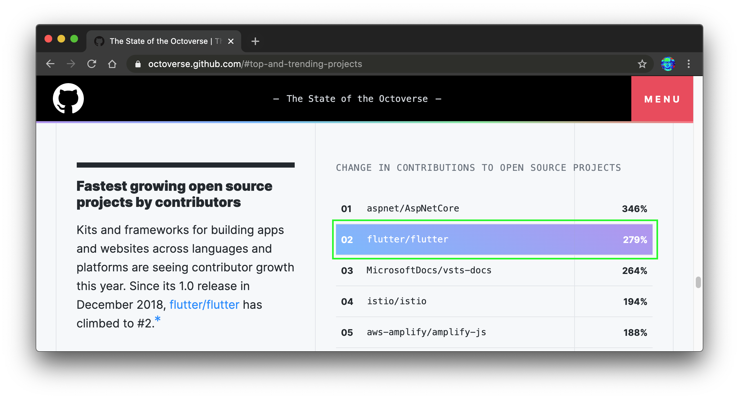Click the GitHub Octocat logo
Viewport: 739px width, 399px height.
point(68,99)
